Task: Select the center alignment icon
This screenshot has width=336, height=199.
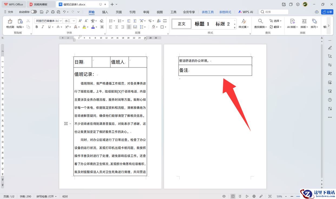Action: 117,27
